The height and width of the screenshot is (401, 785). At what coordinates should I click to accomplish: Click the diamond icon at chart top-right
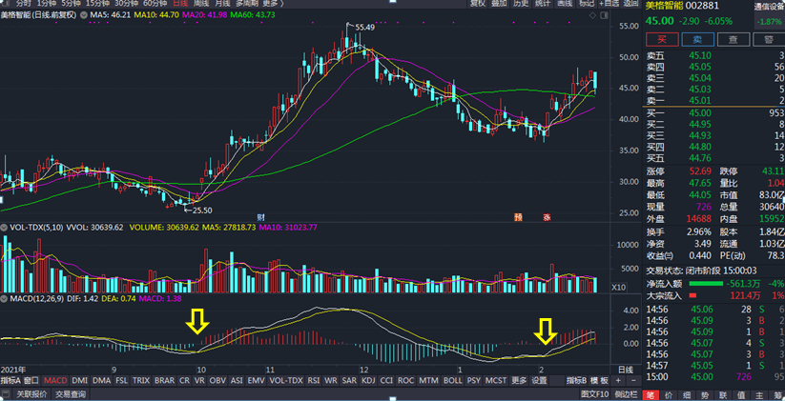[592, 15]
